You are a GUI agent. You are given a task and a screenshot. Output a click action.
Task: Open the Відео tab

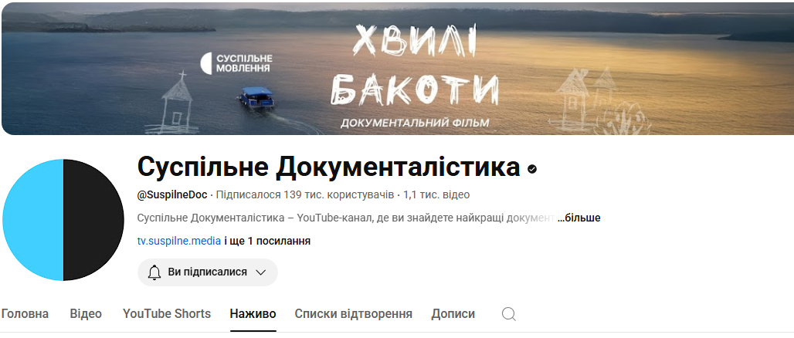[86, 314]
